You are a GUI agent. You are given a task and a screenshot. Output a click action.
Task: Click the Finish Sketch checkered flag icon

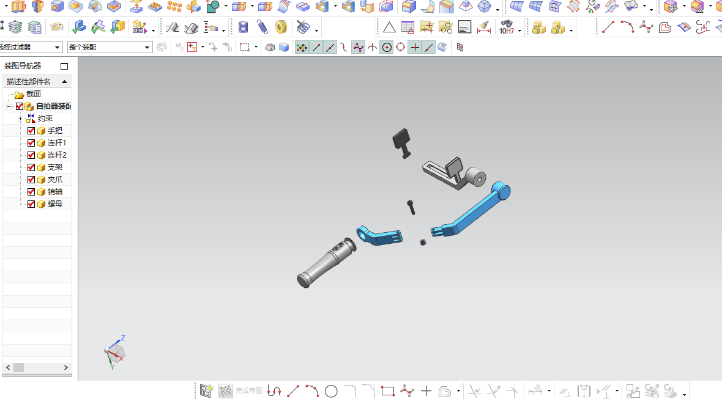point(225,391)
